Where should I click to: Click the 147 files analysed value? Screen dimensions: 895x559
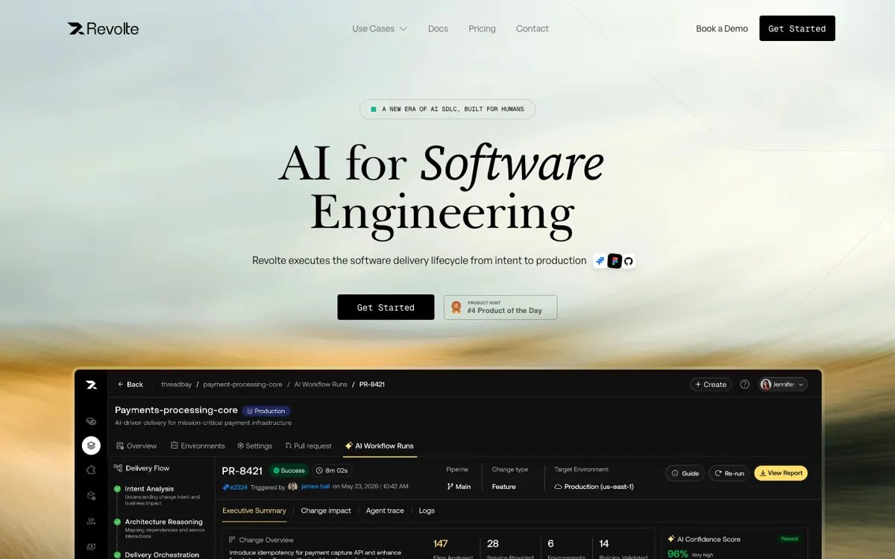[x=440, y=543]
